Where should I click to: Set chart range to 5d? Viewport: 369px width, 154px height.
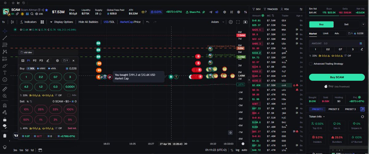click(27, 150)
